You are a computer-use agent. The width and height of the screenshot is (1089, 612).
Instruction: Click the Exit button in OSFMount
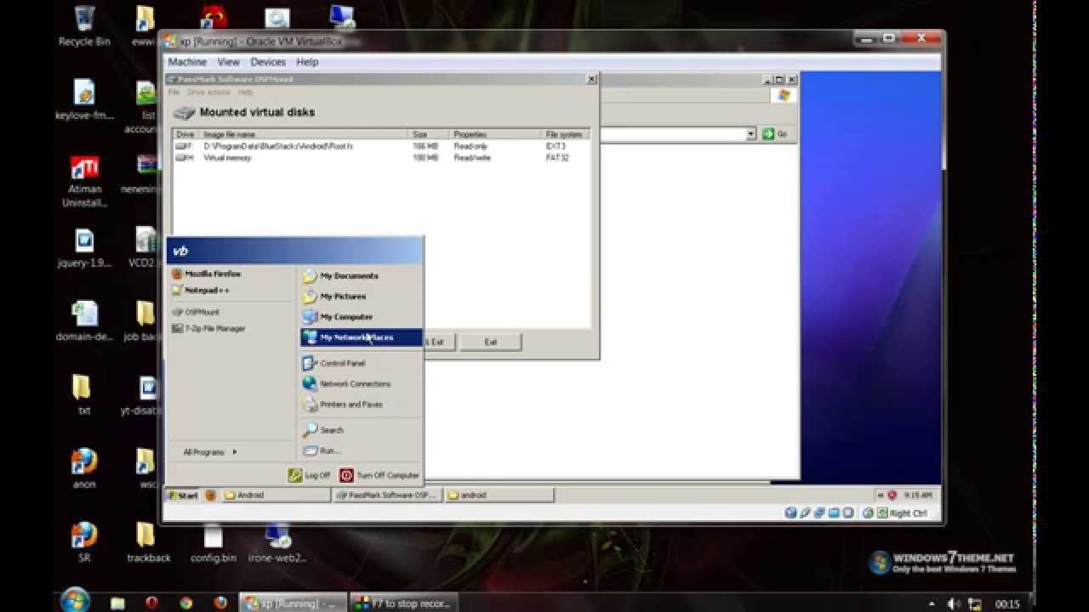click(x=491, y=342)
